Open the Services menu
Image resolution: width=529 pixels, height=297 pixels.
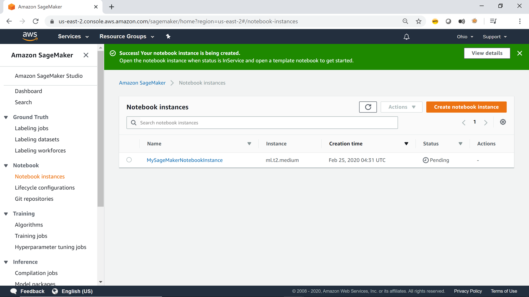click(73, 36)
